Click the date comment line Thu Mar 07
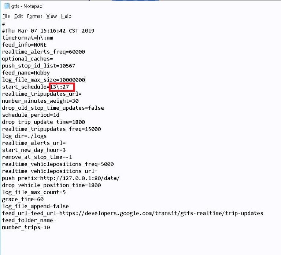 click(x=48, y=30)
